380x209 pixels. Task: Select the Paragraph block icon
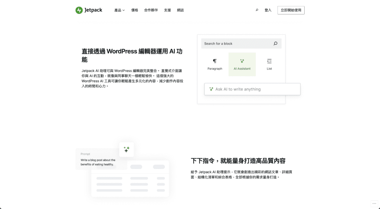click(214, 61)
